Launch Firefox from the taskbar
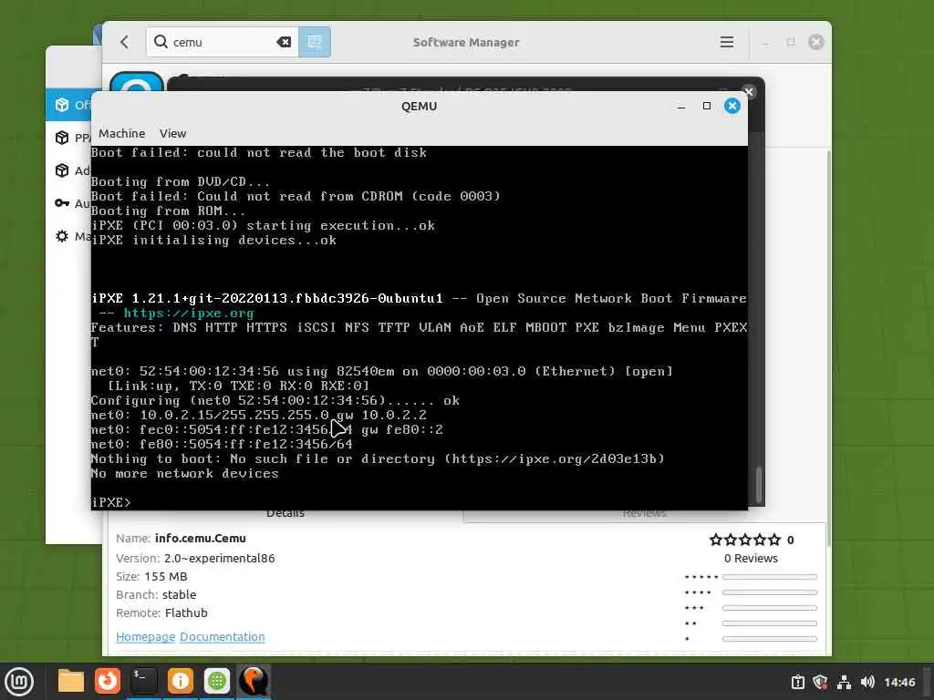The width and height of the screenshot is (934, 700). point(108,681)
